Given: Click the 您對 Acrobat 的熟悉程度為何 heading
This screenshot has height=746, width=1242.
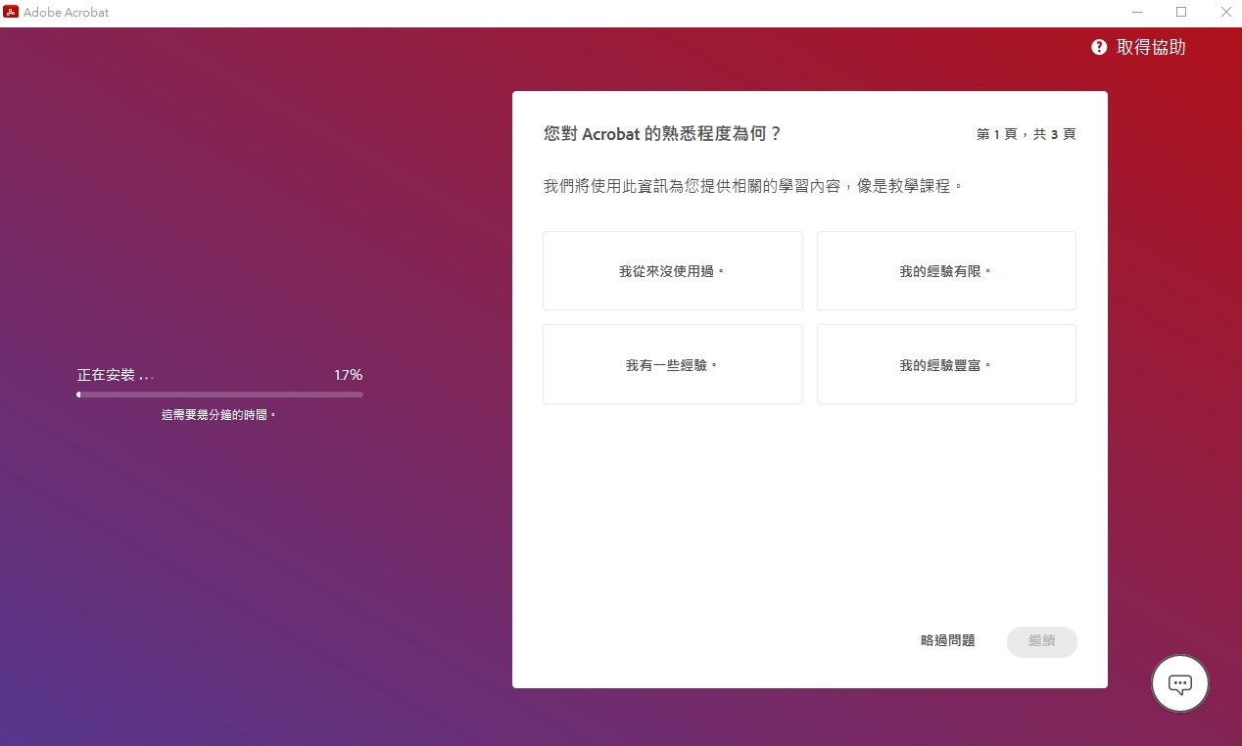Looking at the screenshot, I should [x=663, y=134].
